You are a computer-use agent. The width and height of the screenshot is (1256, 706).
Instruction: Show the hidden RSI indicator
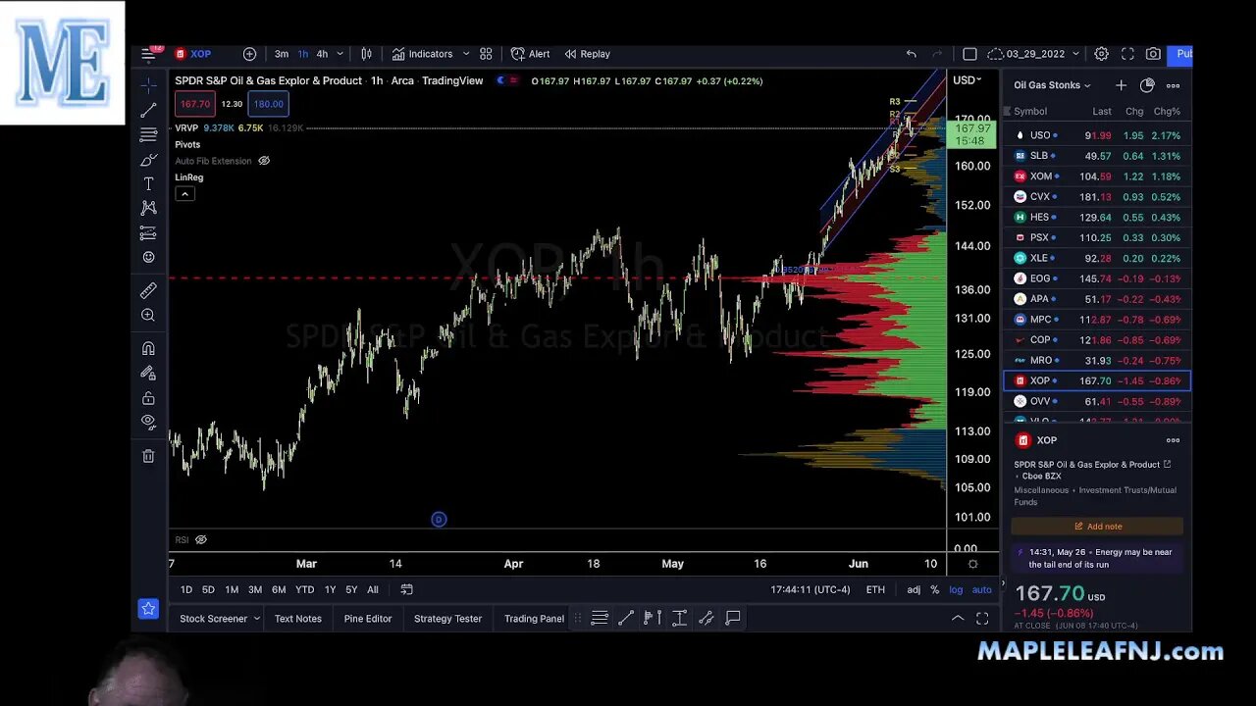click(201, 540)
